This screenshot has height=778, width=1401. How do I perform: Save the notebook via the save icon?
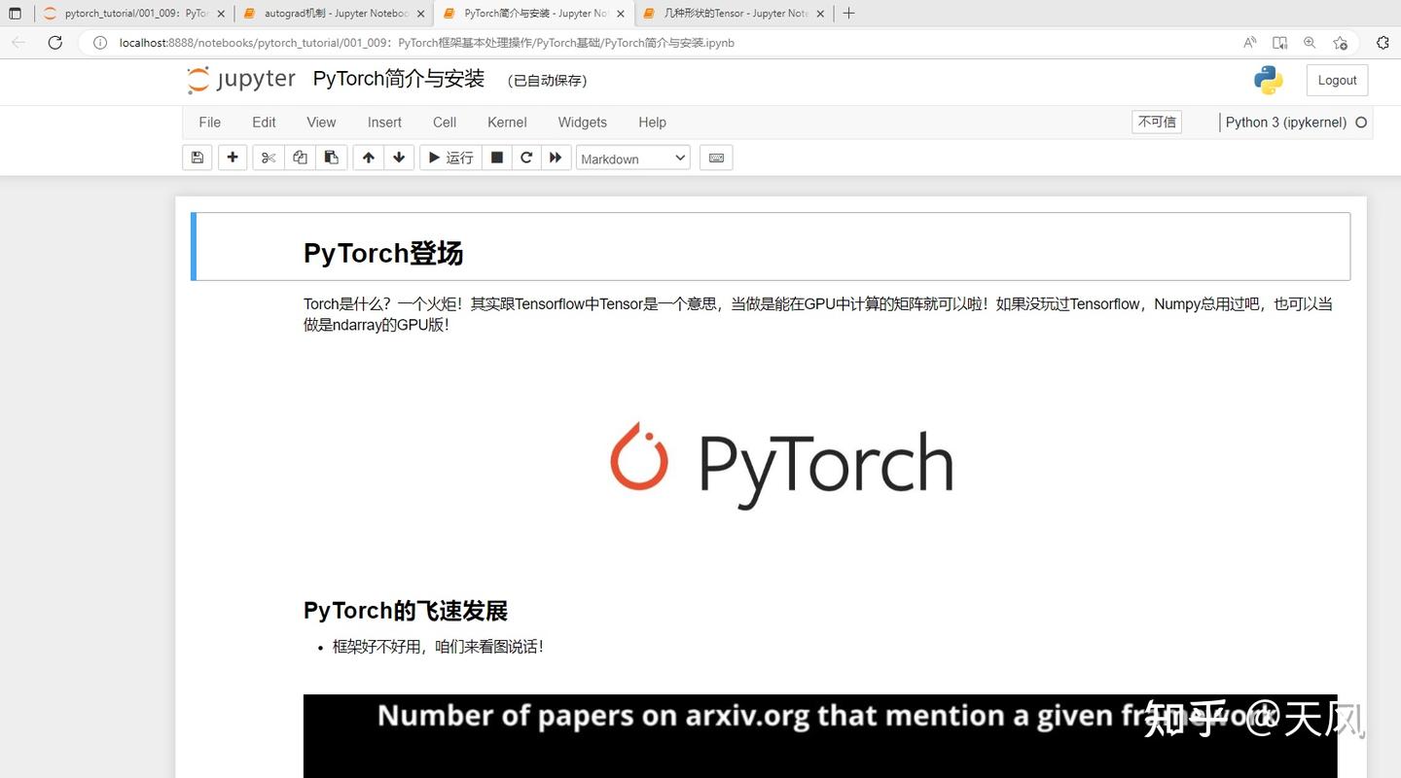click(197, 157)
